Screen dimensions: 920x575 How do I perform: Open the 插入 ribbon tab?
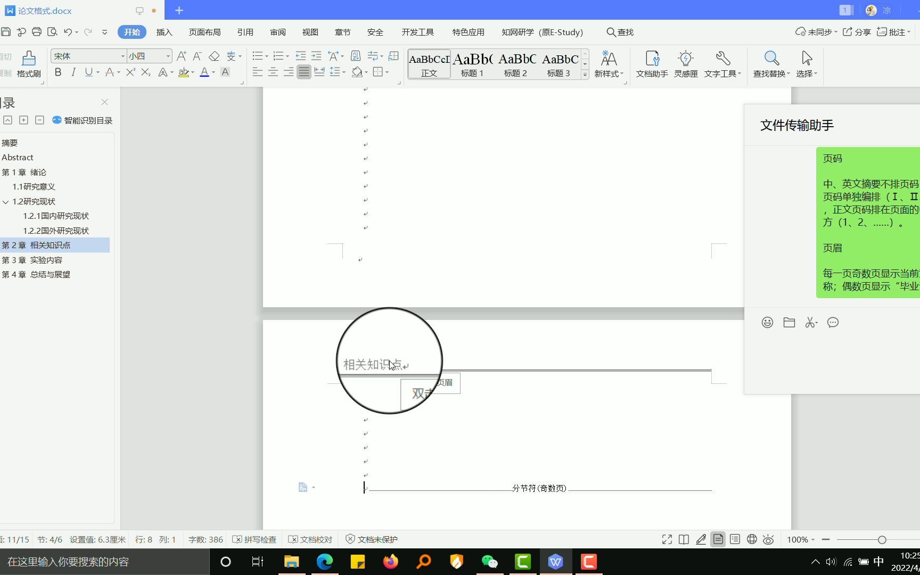pos(164,32)
